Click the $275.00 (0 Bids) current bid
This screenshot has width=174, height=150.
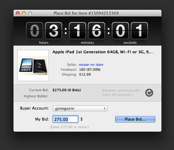click(x=66, y=90)
